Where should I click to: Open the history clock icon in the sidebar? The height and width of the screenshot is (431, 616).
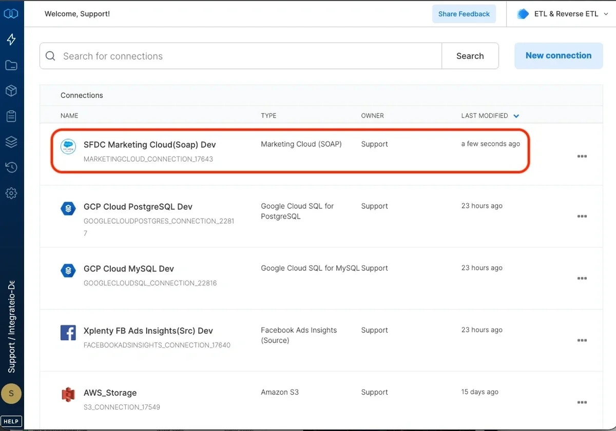(11, 167)
